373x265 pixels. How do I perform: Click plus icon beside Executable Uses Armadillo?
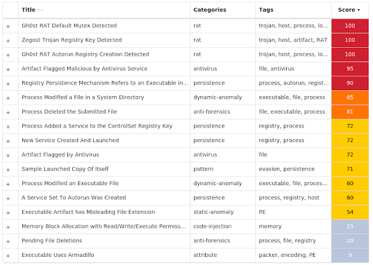[8, 256]
